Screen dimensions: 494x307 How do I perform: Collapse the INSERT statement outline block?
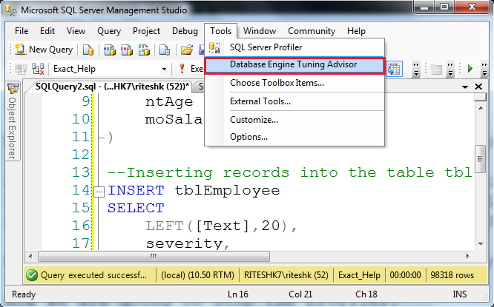tap(99, 192)
